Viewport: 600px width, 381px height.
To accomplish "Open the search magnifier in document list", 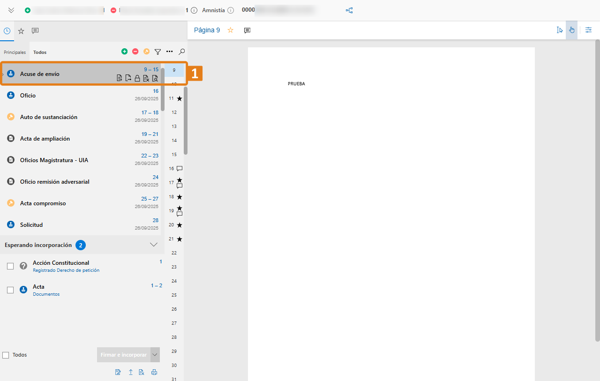I will pyautogui.click(x=182, y=52).
